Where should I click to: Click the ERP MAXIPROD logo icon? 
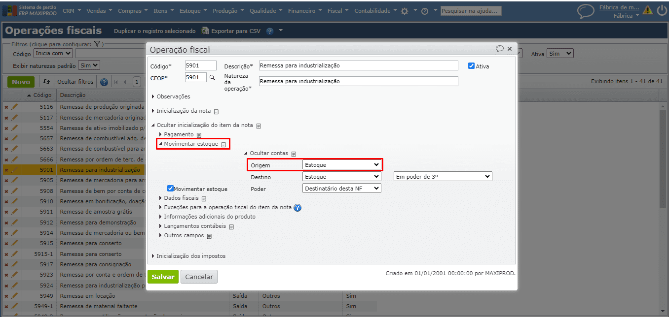pyautogui.click(x=9, y=11)
